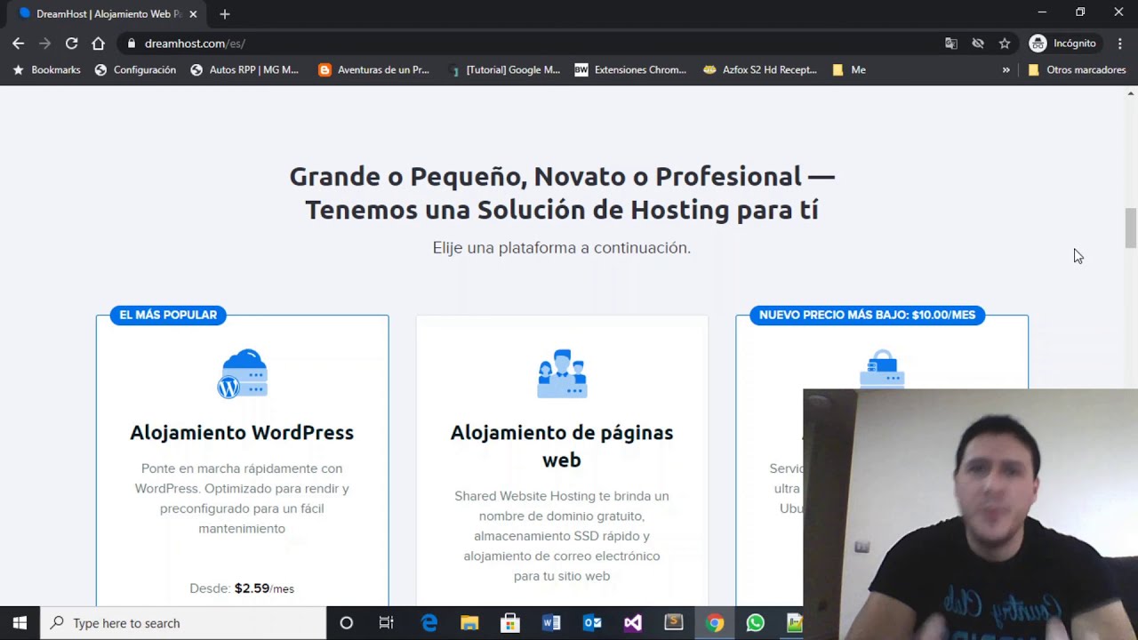Click the Type here to search box
This screenshot has width=1138, height=640.
point(183,623)
